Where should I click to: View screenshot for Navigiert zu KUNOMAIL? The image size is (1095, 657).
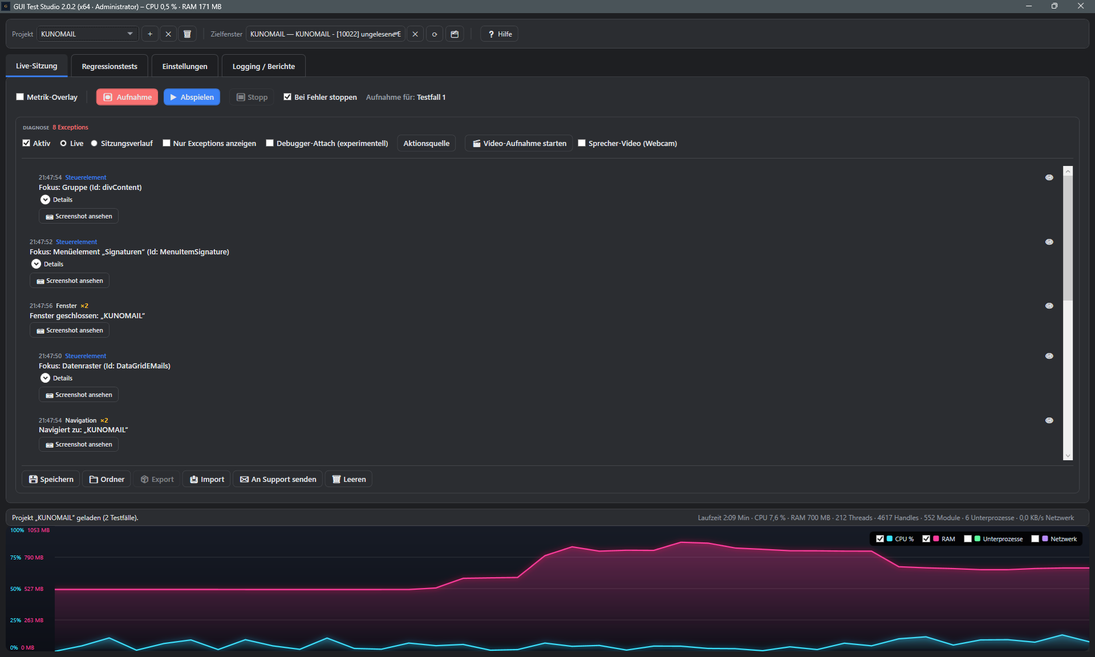click(x=79, y=444)
